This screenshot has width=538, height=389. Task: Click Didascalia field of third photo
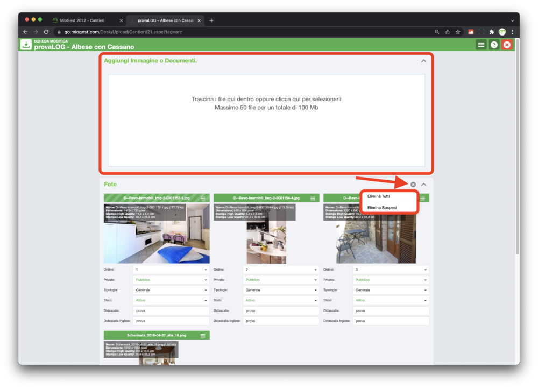tap(391, 311)
